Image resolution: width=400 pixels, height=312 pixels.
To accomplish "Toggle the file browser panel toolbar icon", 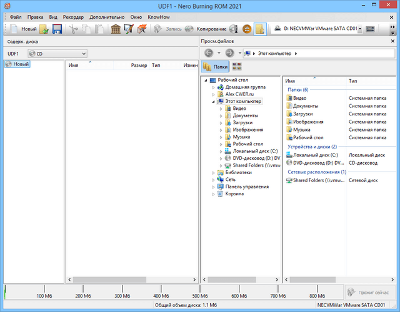I will click(x=260, y=29).
